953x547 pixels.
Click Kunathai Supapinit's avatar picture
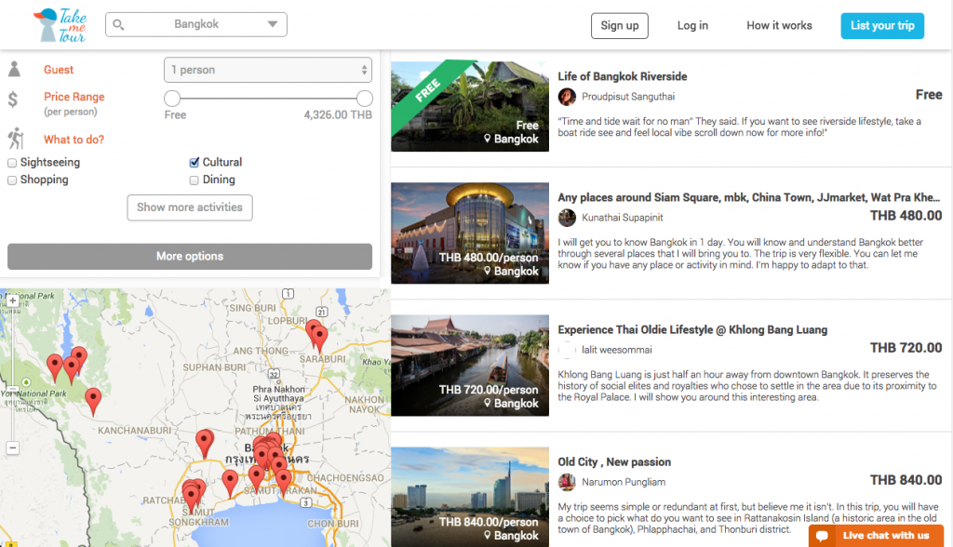pos(567,217)
